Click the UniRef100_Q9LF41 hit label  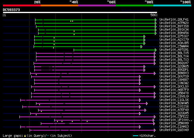174,20
